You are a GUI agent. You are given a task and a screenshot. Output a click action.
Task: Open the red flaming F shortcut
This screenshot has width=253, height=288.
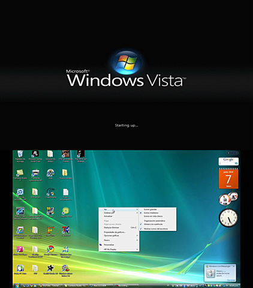coord(50,230)
